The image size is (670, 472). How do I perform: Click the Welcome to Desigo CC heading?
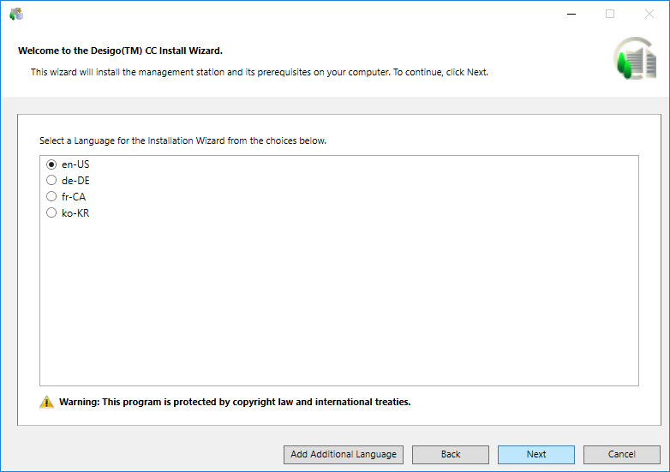[x=120, y=51]
